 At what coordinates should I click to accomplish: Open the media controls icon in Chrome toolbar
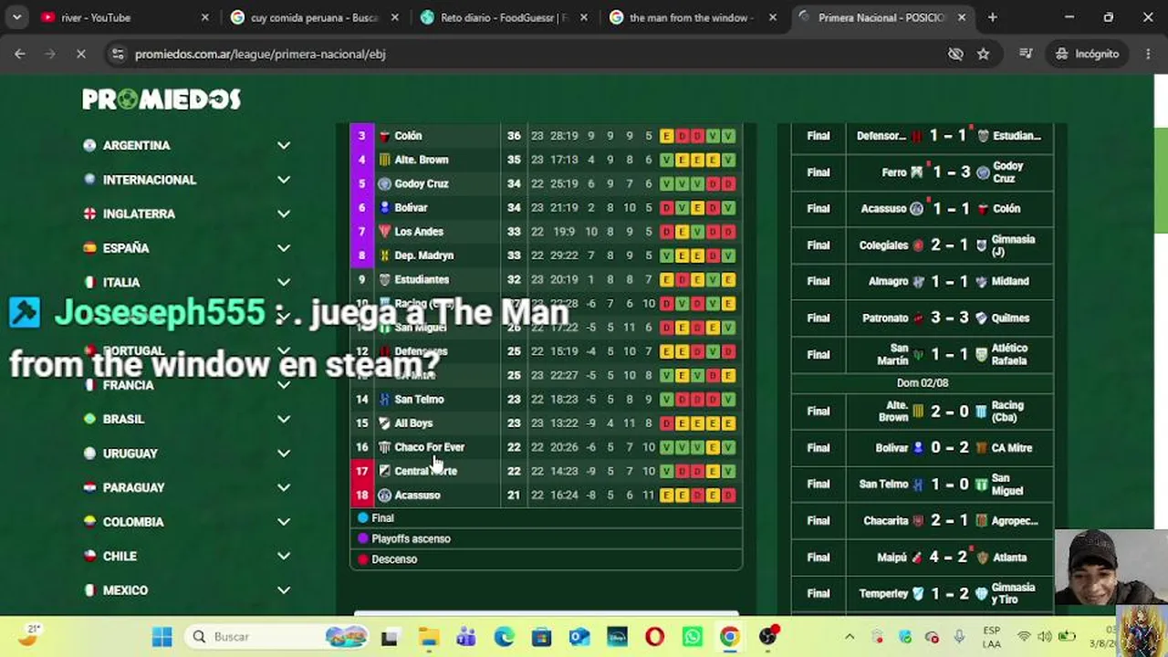pos(1027,54)
